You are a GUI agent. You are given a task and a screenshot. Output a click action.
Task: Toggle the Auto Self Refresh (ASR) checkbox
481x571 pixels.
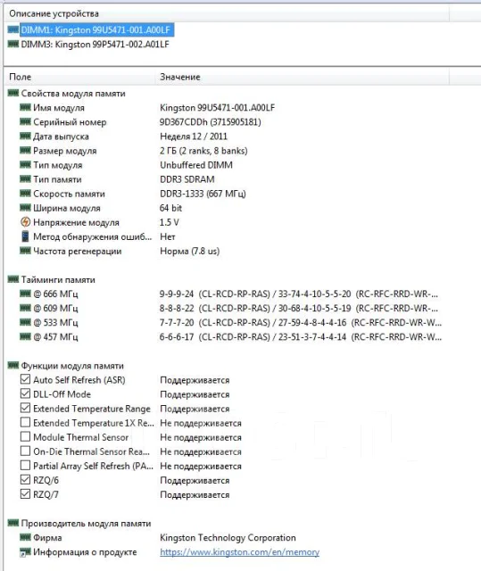pos(25,379)
